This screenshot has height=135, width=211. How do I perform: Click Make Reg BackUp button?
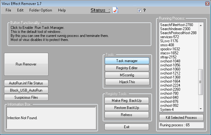pos(127,100)
